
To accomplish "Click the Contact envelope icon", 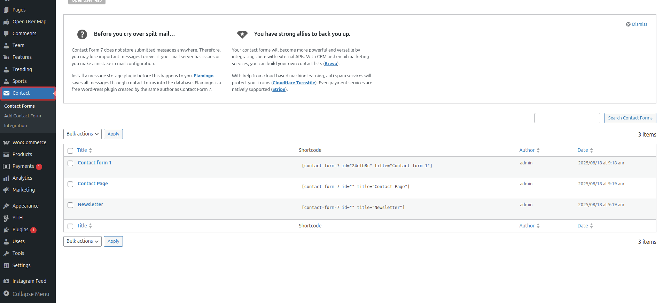I will coord(6,93).
